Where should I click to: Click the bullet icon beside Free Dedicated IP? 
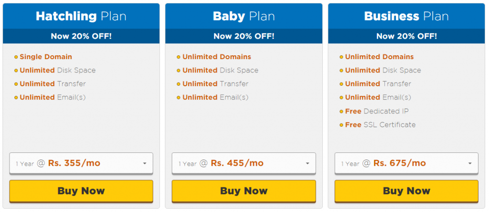[x=341, y=111]
